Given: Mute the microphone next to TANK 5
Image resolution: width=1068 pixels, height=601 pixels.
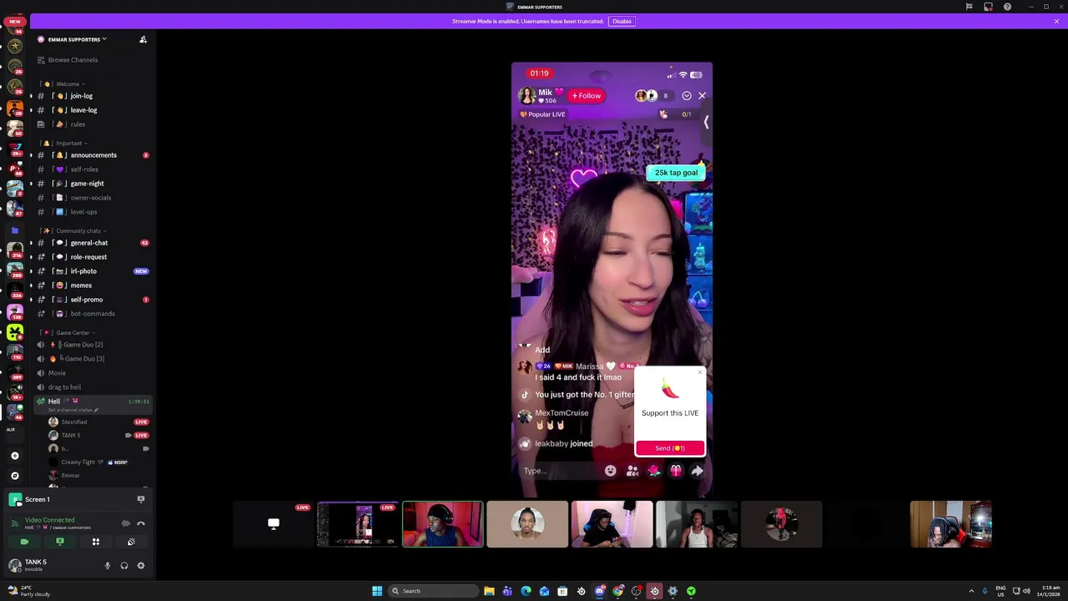Looking at the screenshot, I should click(107, 566).
